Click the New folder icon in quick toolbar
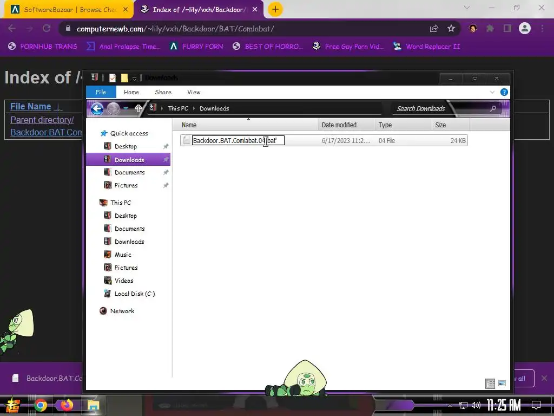 click(124, 78)
